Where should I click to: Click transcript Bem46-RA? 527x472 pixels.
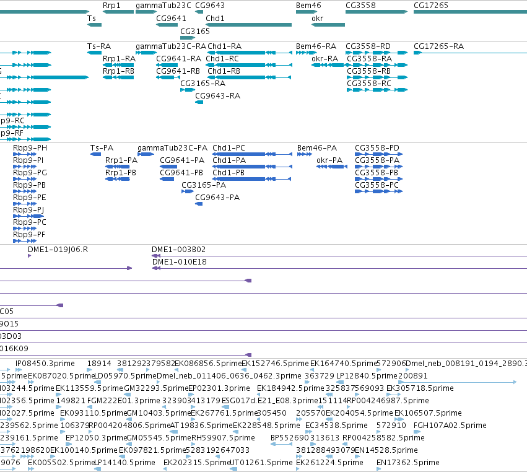coord(307,53)
